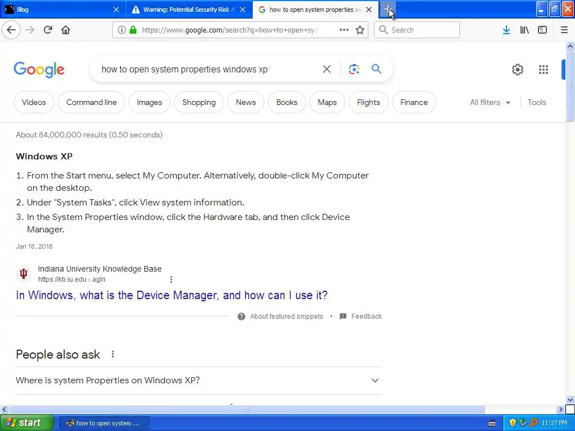
Task: Open the Device Manager article link
Action: pyautogui.click(x=172, y=295)
